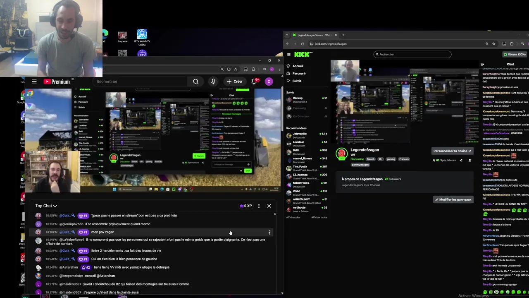This screenshot has height=298, width=529.
Task: Collapse the Kick chat panel arrow icon
Action: (482, 64)
